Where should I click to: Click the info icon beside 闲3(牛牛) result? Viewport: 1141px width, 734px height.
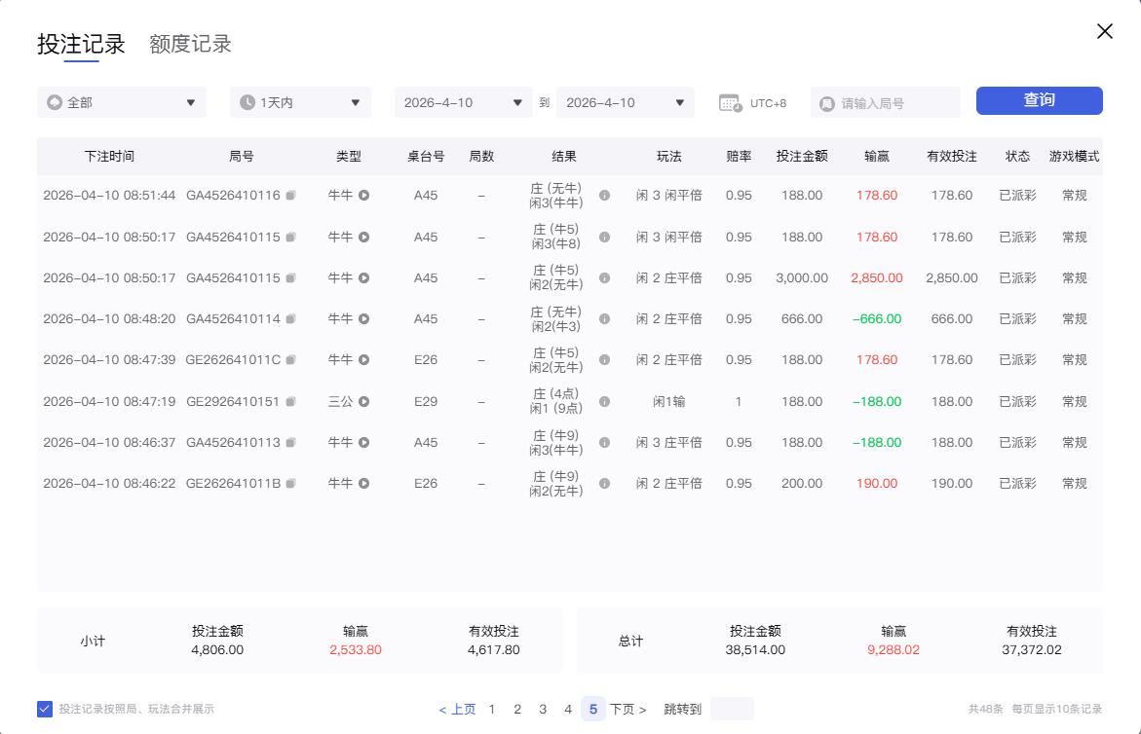point(604,196)
